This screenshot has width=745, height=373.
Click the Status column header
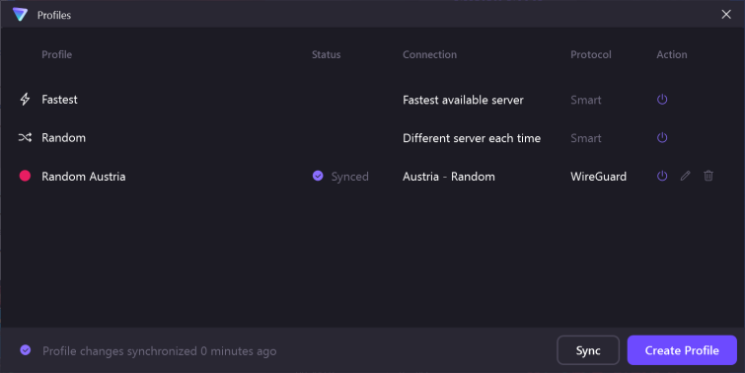coord(326,54)
